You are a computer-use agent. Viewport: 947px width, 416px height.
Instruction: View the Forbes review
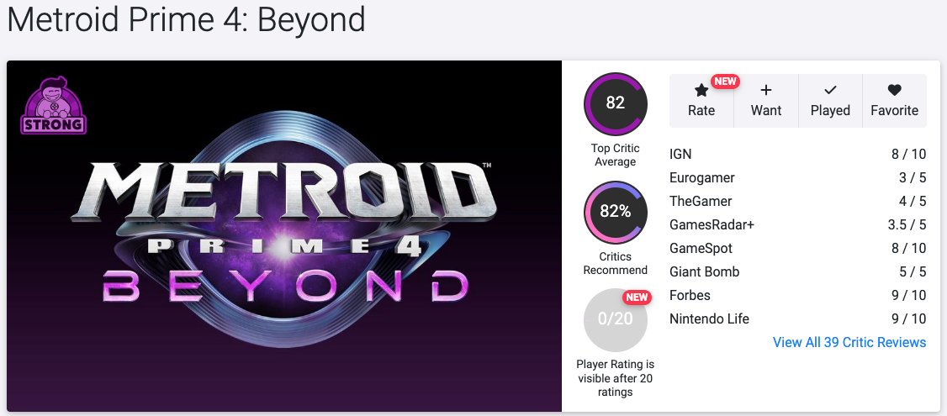pos(690,295)
